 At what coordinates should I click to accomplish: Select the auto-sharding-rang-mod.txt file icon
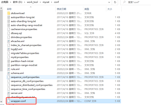[8, 25]
